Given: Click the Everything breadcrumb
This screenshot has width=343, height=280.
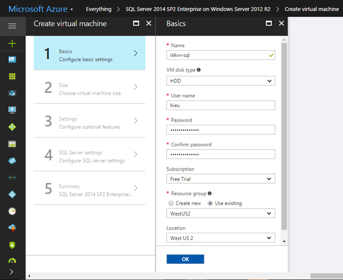Looking at the screenshot, I should point(98,9).
